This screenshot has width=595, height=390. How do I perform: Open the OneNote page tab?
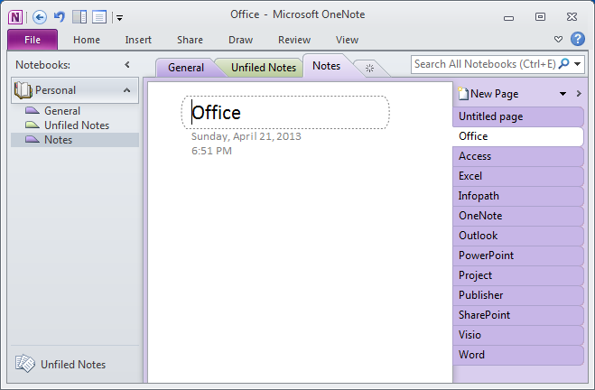[x=518, y=216]
